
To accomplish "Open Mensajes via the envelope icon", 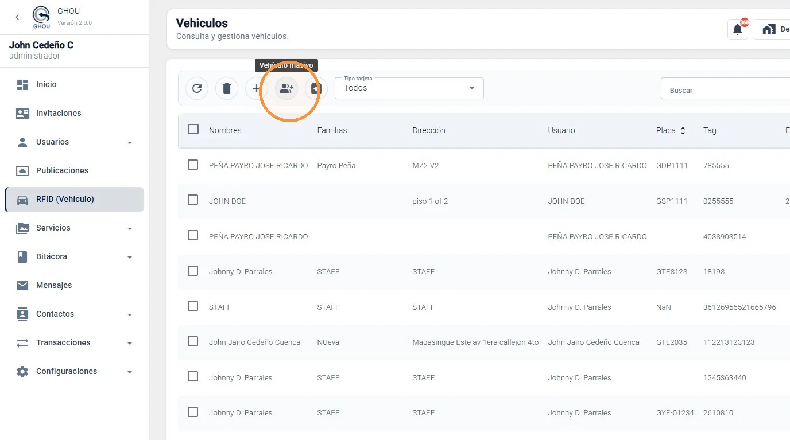I will [22, 285].
